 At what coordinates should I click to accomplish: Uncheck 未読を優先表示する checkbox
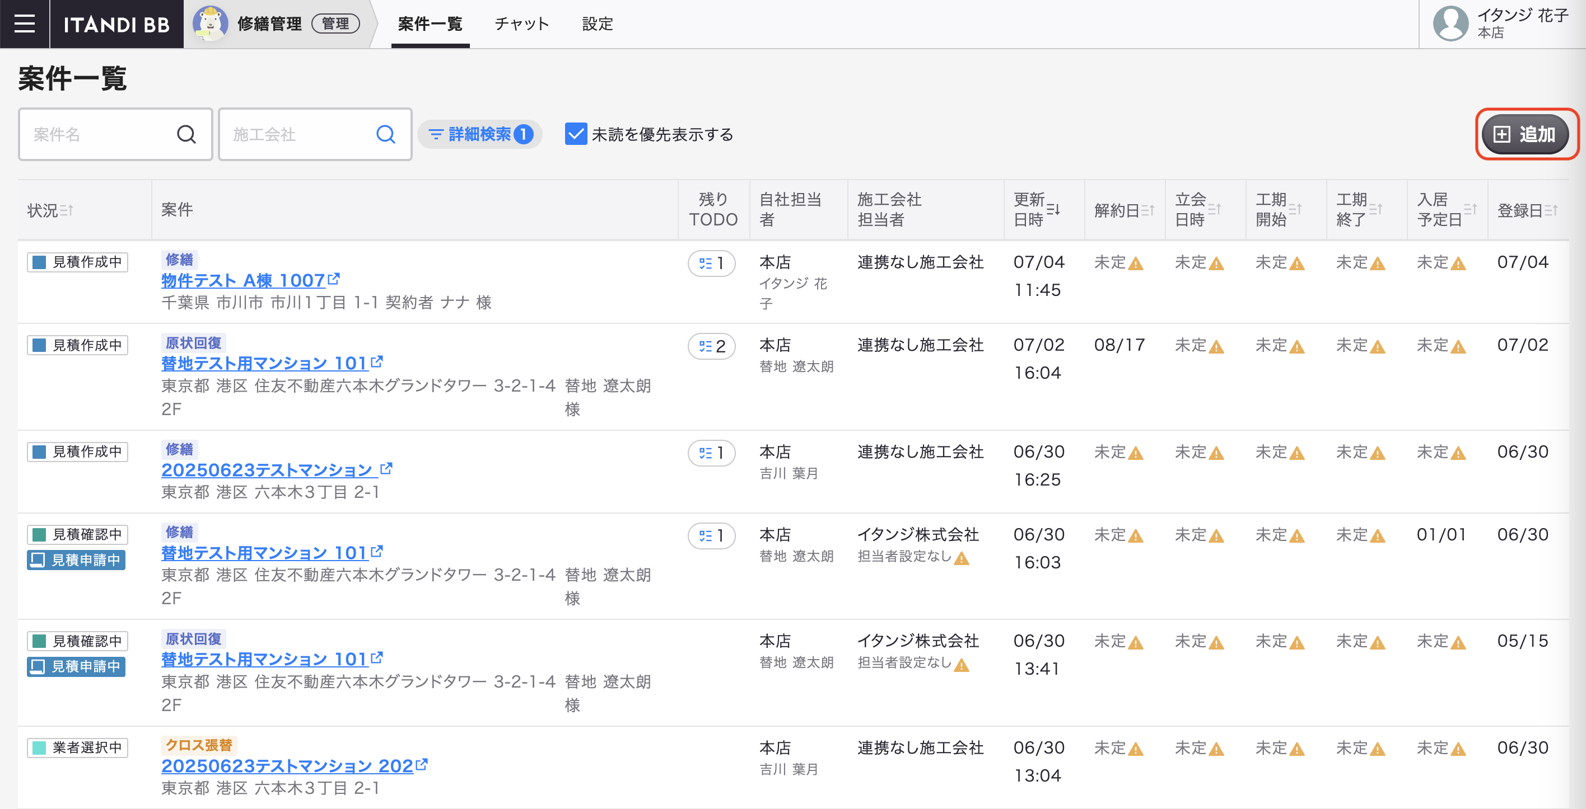click(576, 134)
